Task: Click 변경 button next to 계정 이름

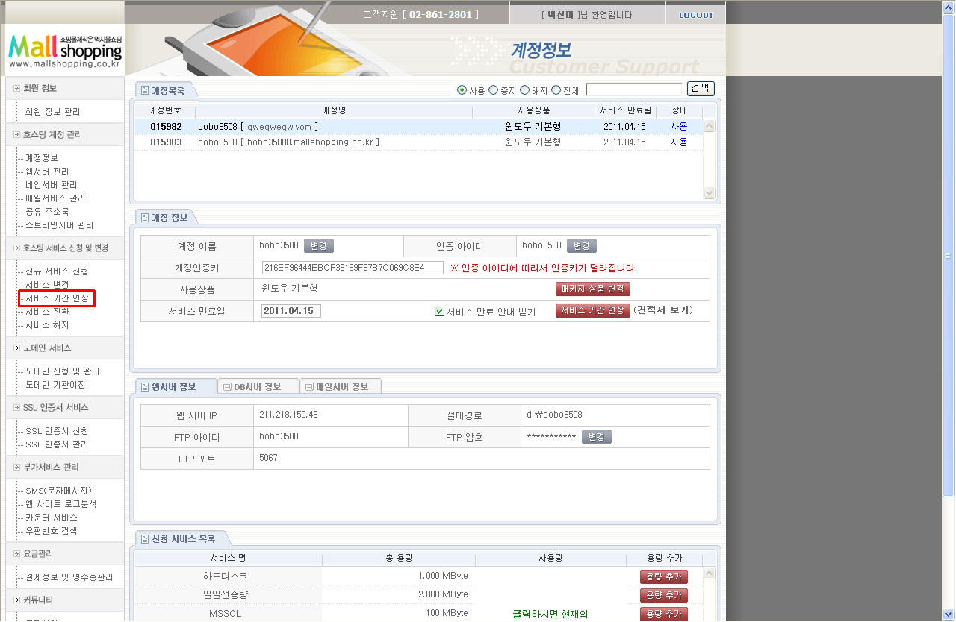Action: pyautogui.click(x=318, y=246)
